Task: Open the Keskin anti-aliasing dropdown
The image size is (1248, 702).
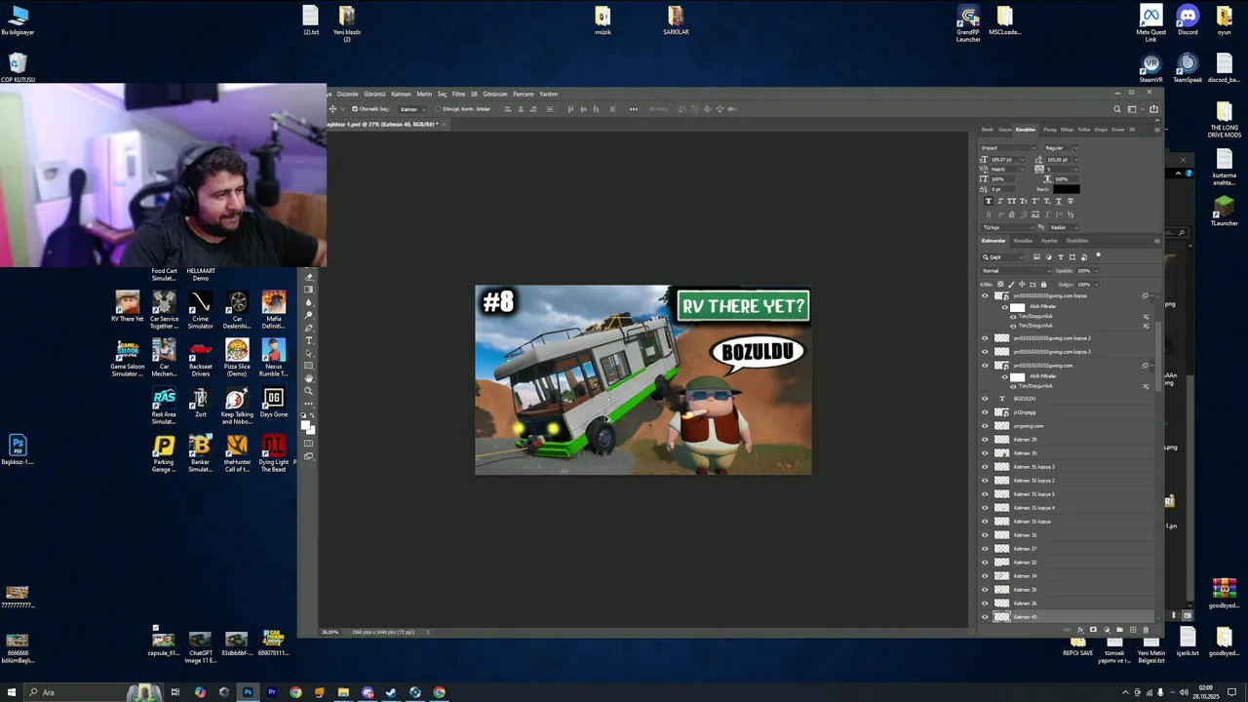Action: [1064, 227]
